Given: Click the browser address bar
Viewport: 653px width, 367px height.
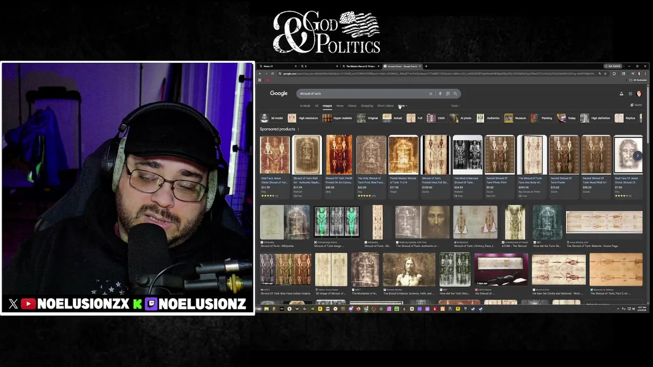Looking at the screenshot, I should (x=439, y=73).
